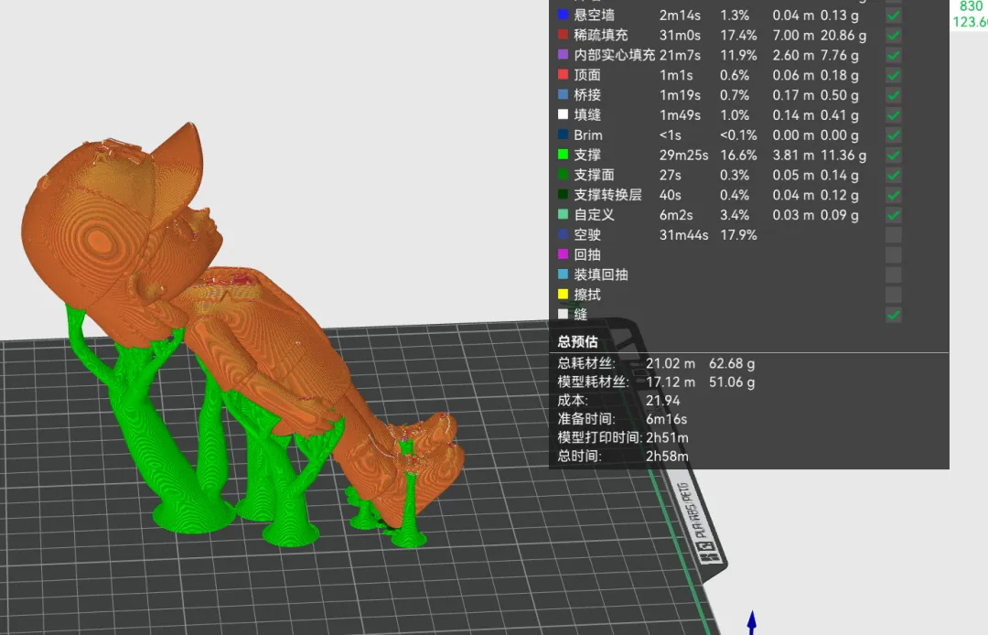Click the 31m44s travel time value
The width and height of the screenshot is (988, 635).
pos(683,235)
